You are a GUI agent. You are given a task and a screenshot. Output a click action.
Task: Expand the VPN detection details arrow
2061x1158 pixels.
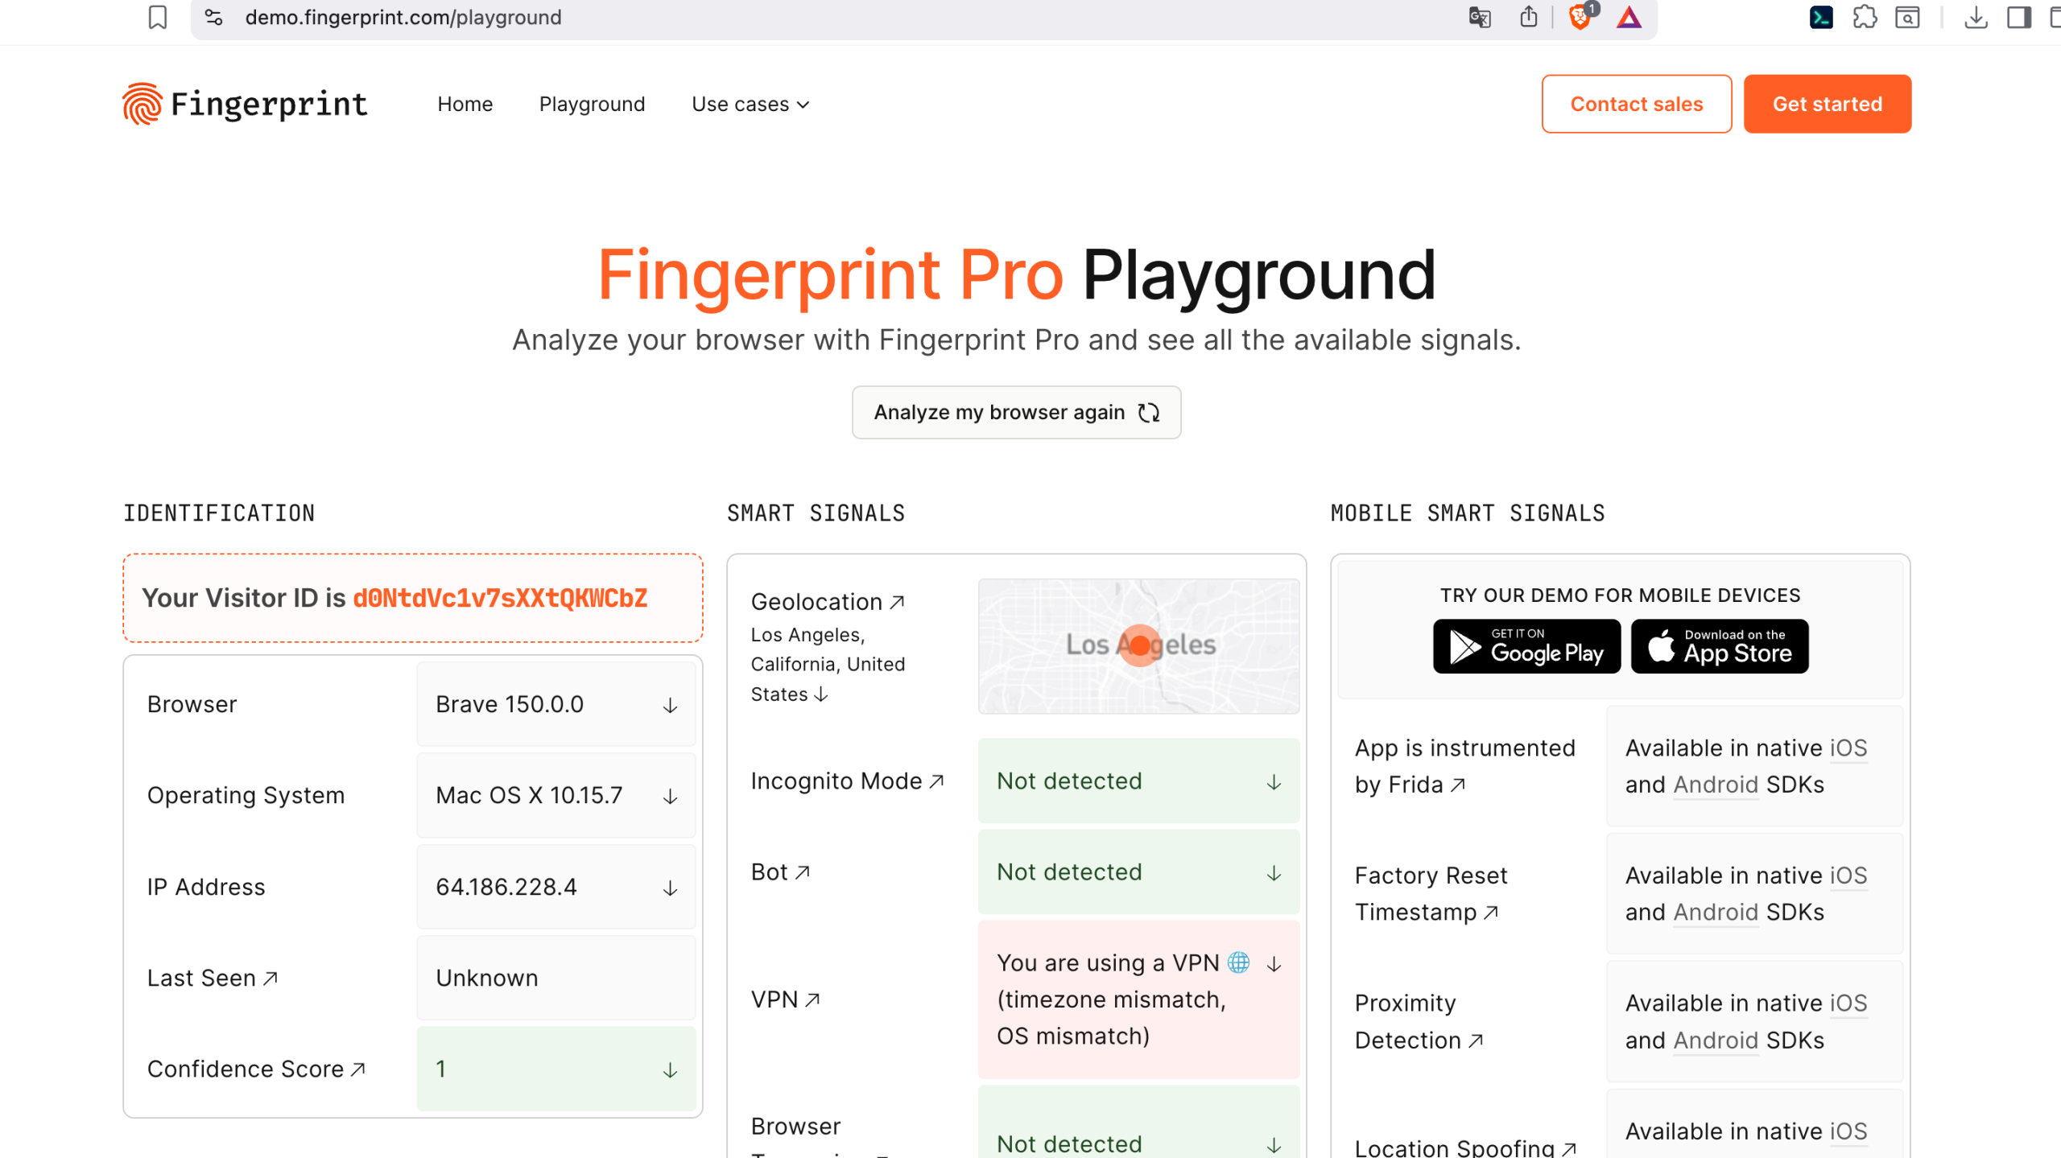[1274, 963]
